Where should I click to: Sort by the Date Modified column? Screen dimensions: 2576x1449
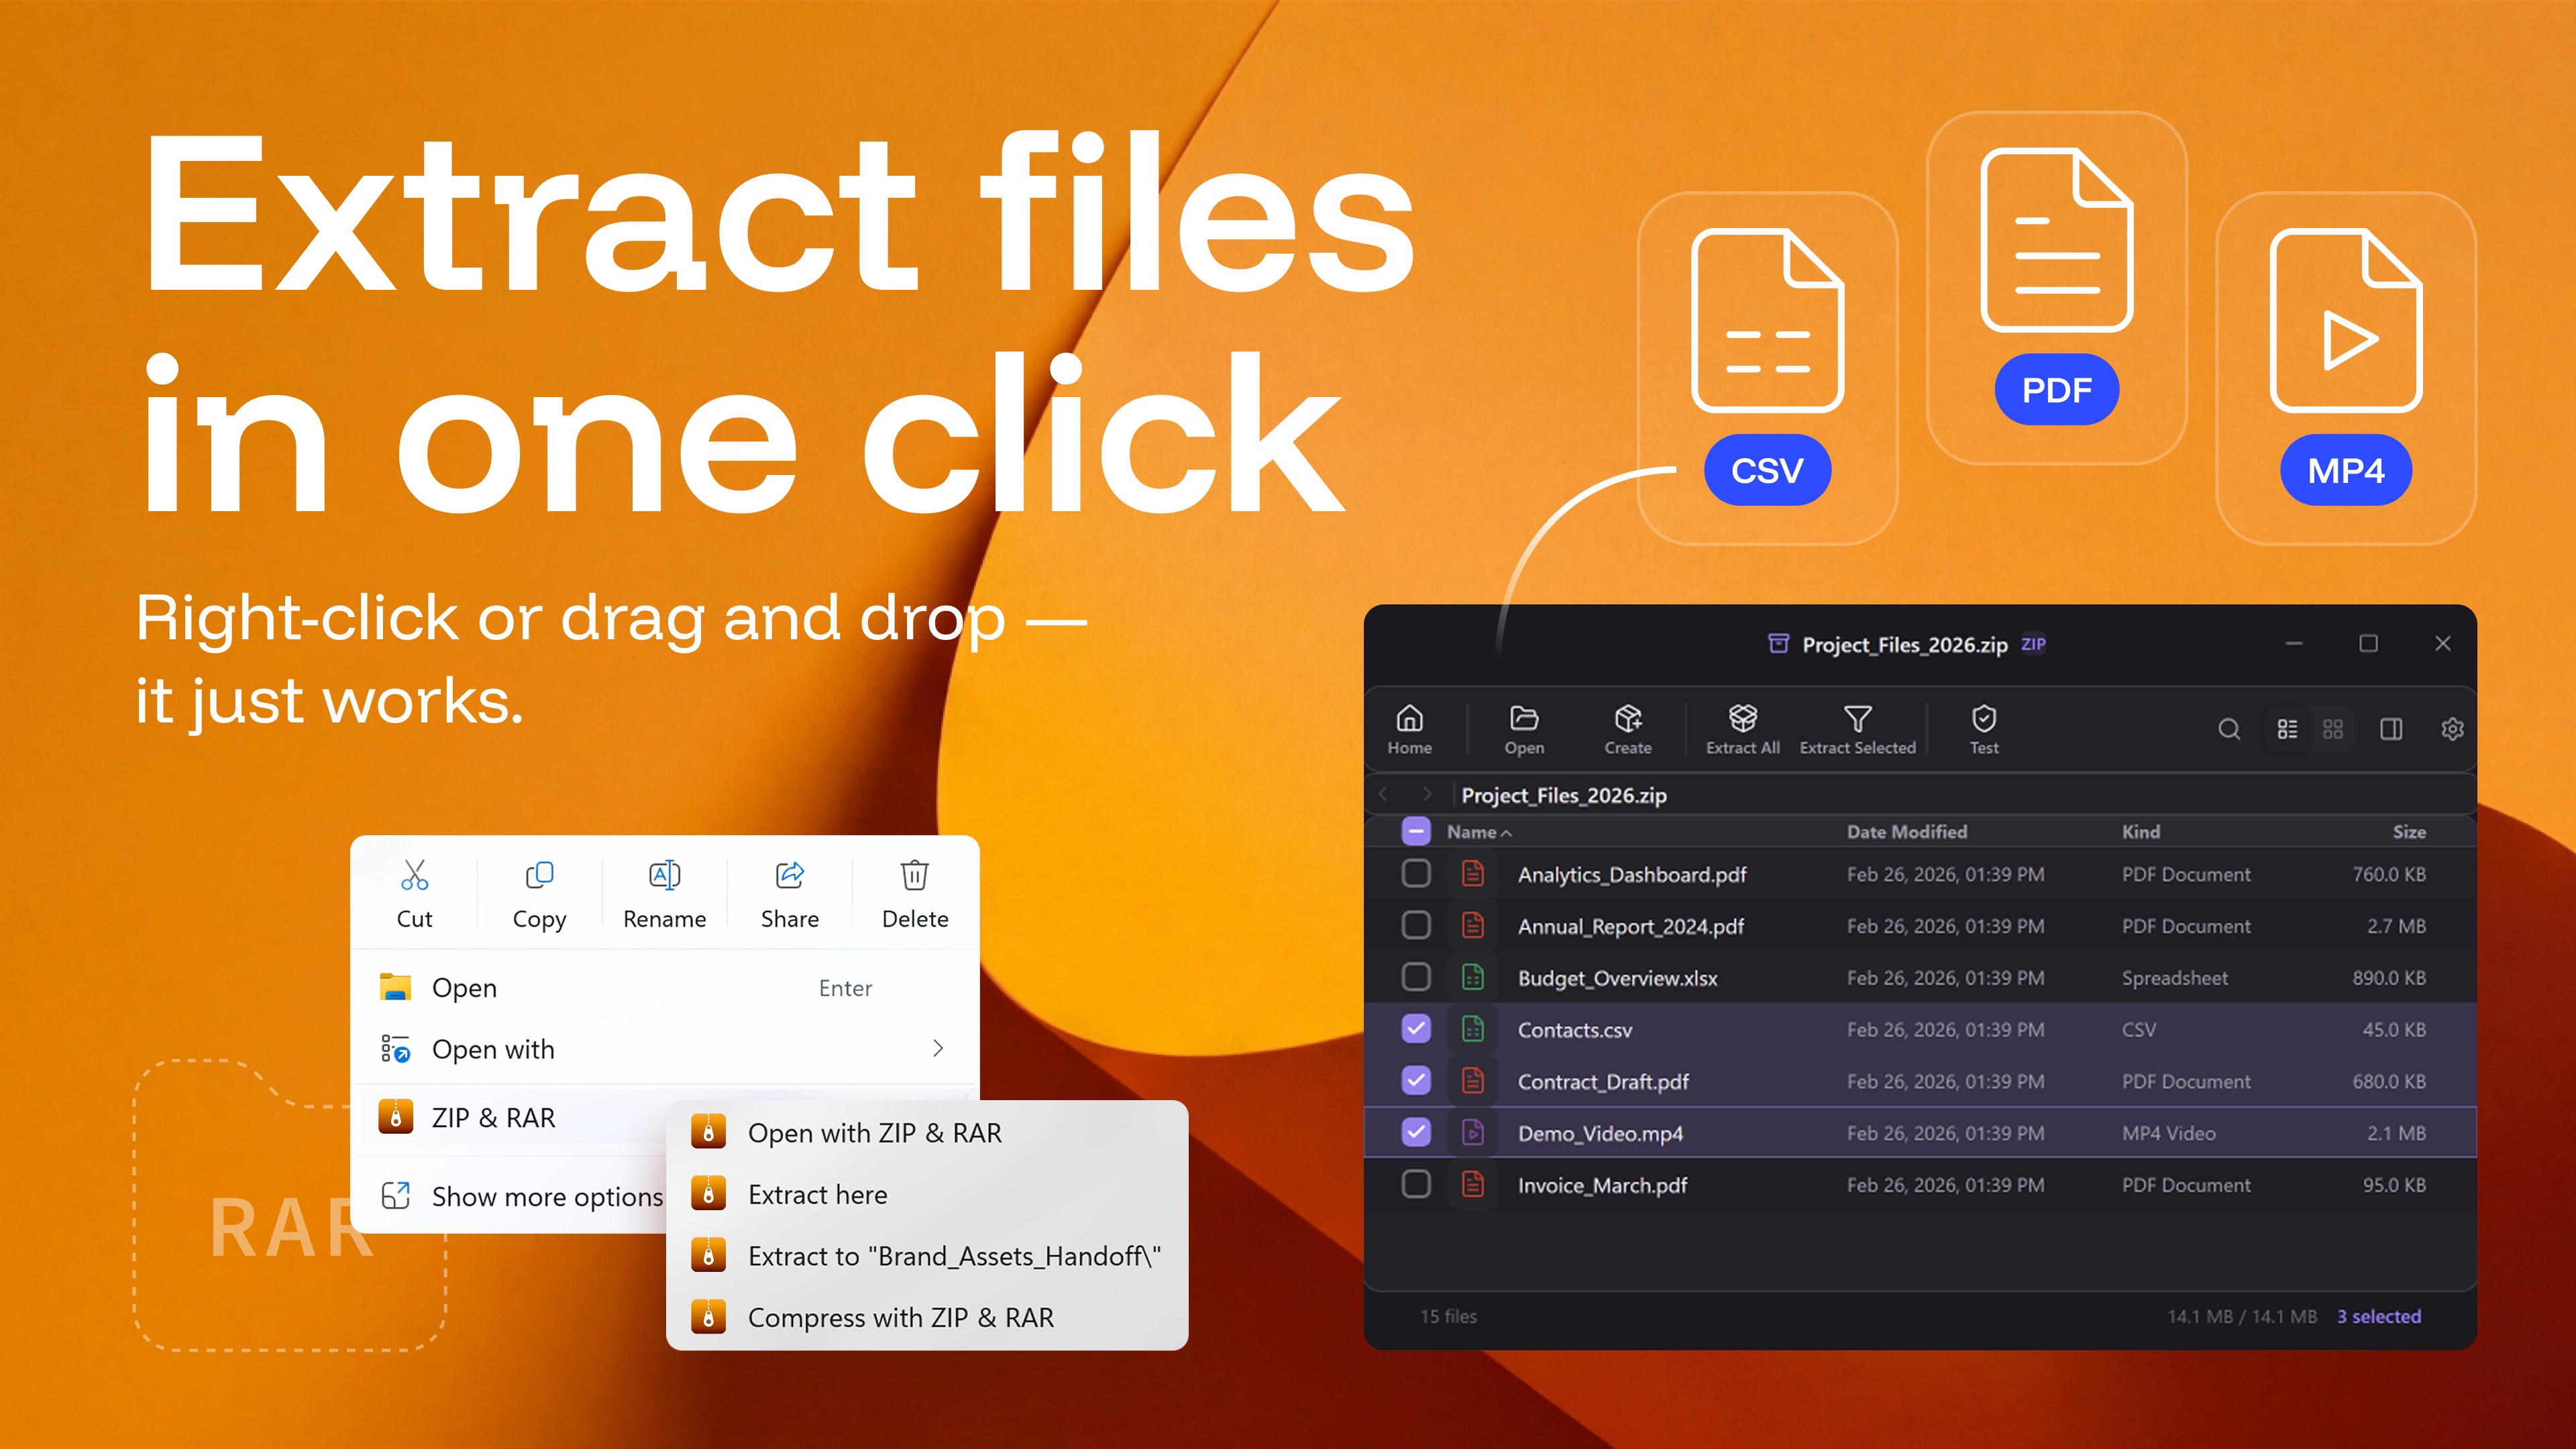pos(1906,832)
